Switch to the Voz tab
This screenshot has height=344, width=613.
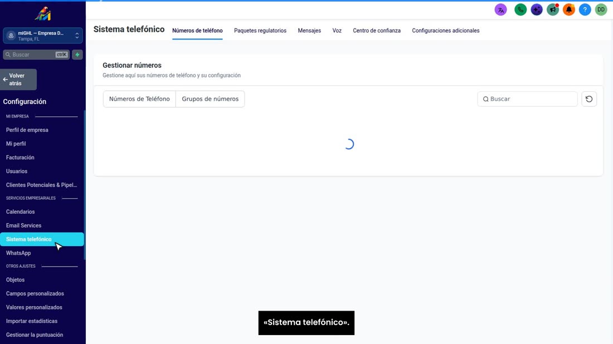pos(337,31)
